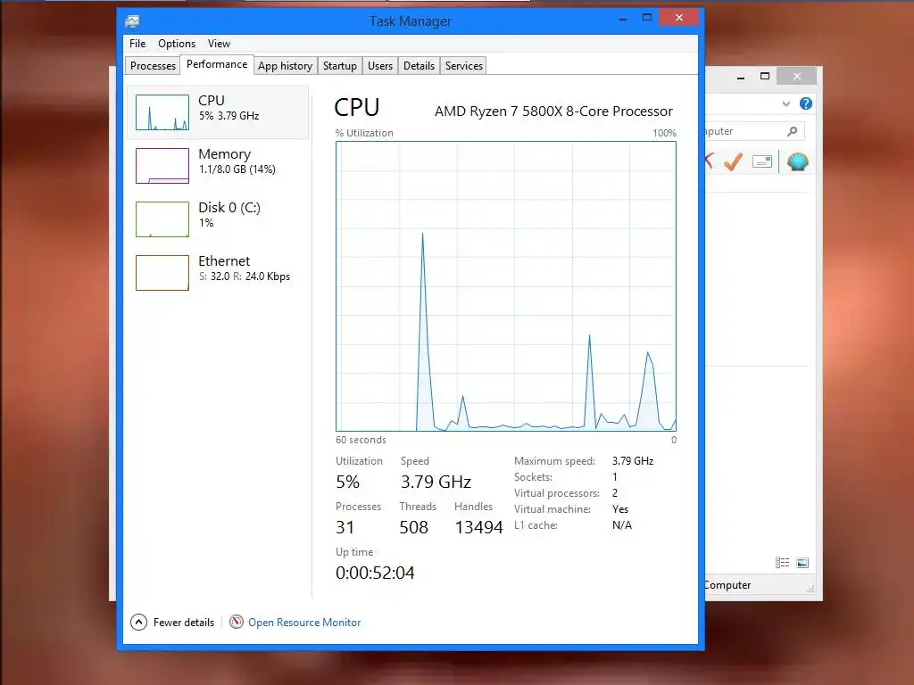Click the 508 threads count
Image resolution: width=914 pixels, height=685 pixels.
pyautogui.click(x=414, y=527)
